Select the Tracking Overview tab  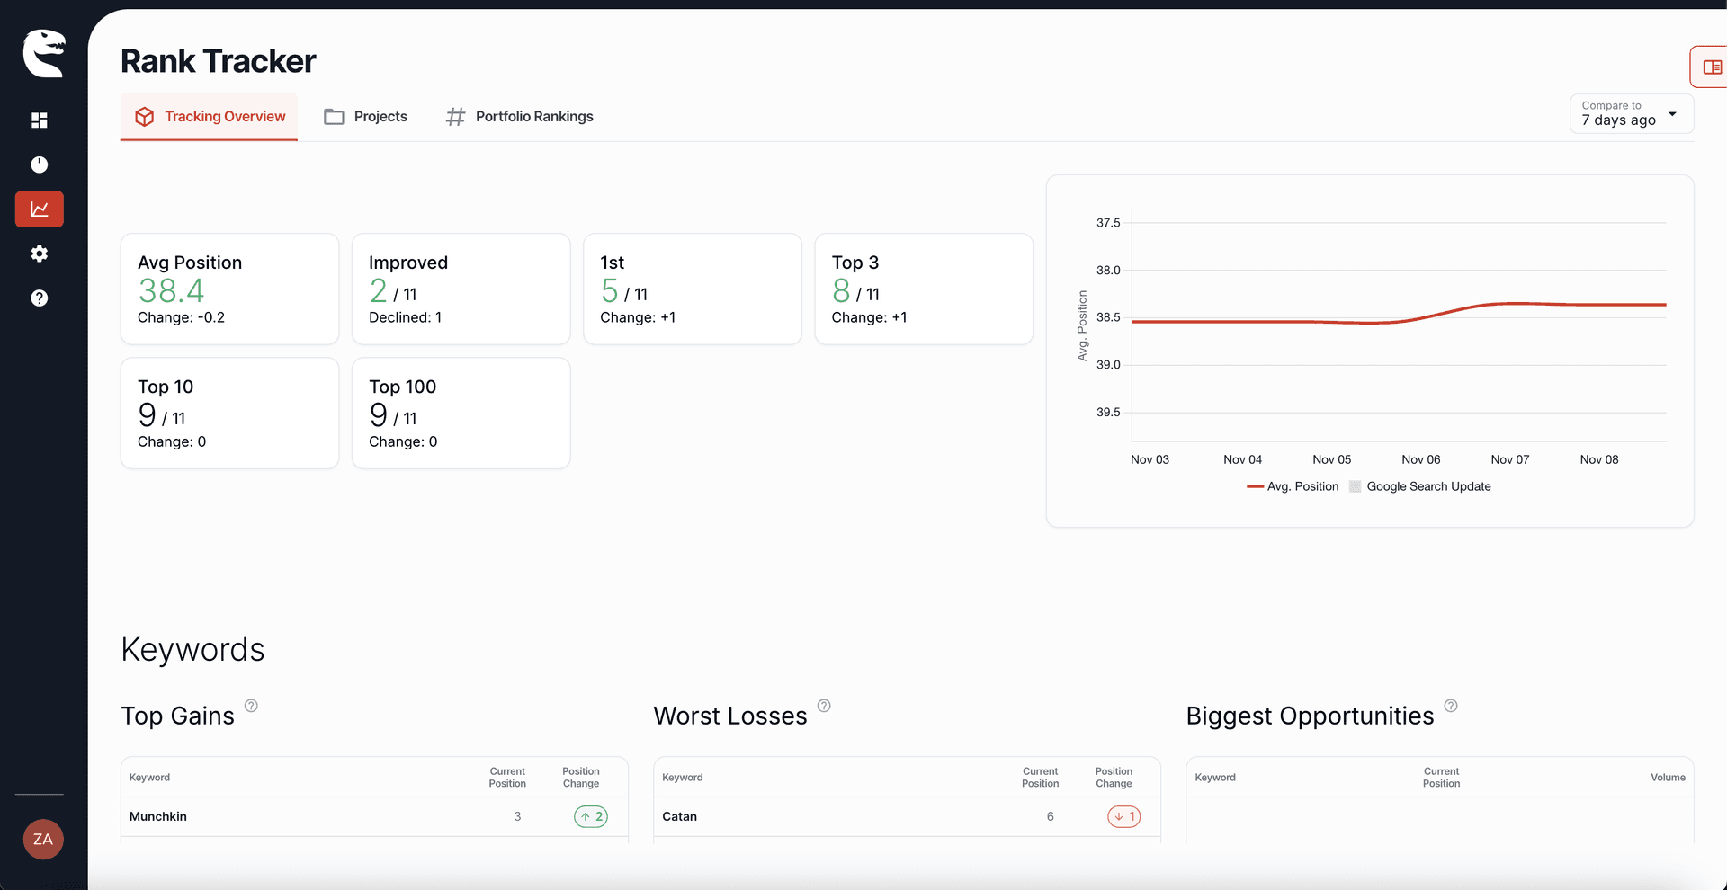coord(209,116)
